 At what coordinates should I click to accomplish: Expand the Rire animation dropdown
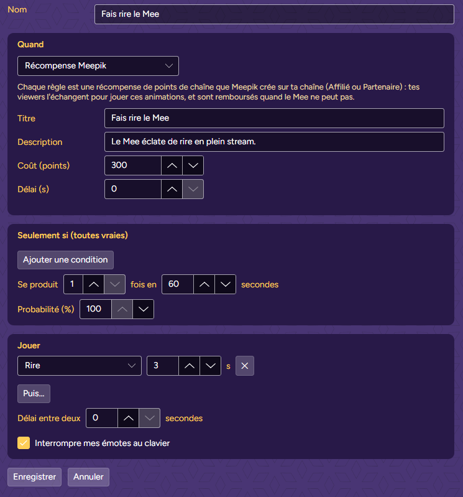[x=80, y=366]
